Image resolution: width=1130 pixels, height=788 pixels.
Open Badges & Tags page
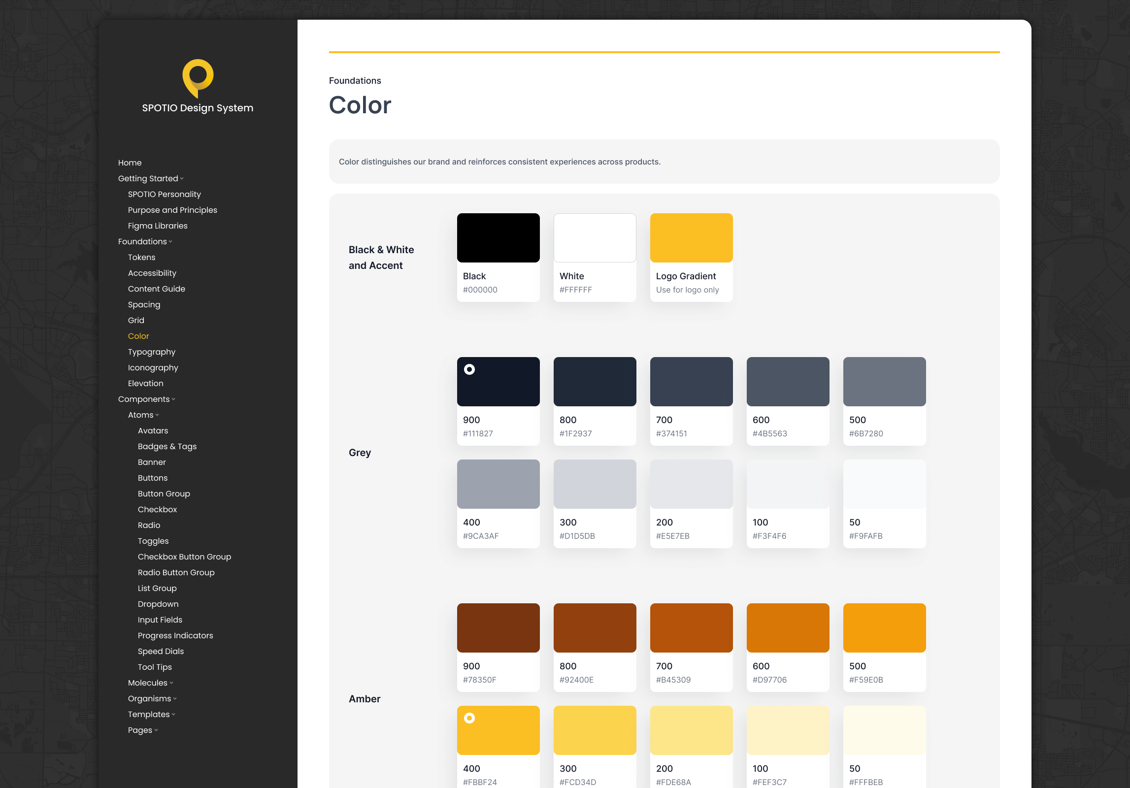point(167,446)
